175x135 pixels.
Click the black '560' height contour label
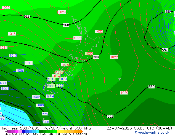pyautogui.click(x=96, y=57)
